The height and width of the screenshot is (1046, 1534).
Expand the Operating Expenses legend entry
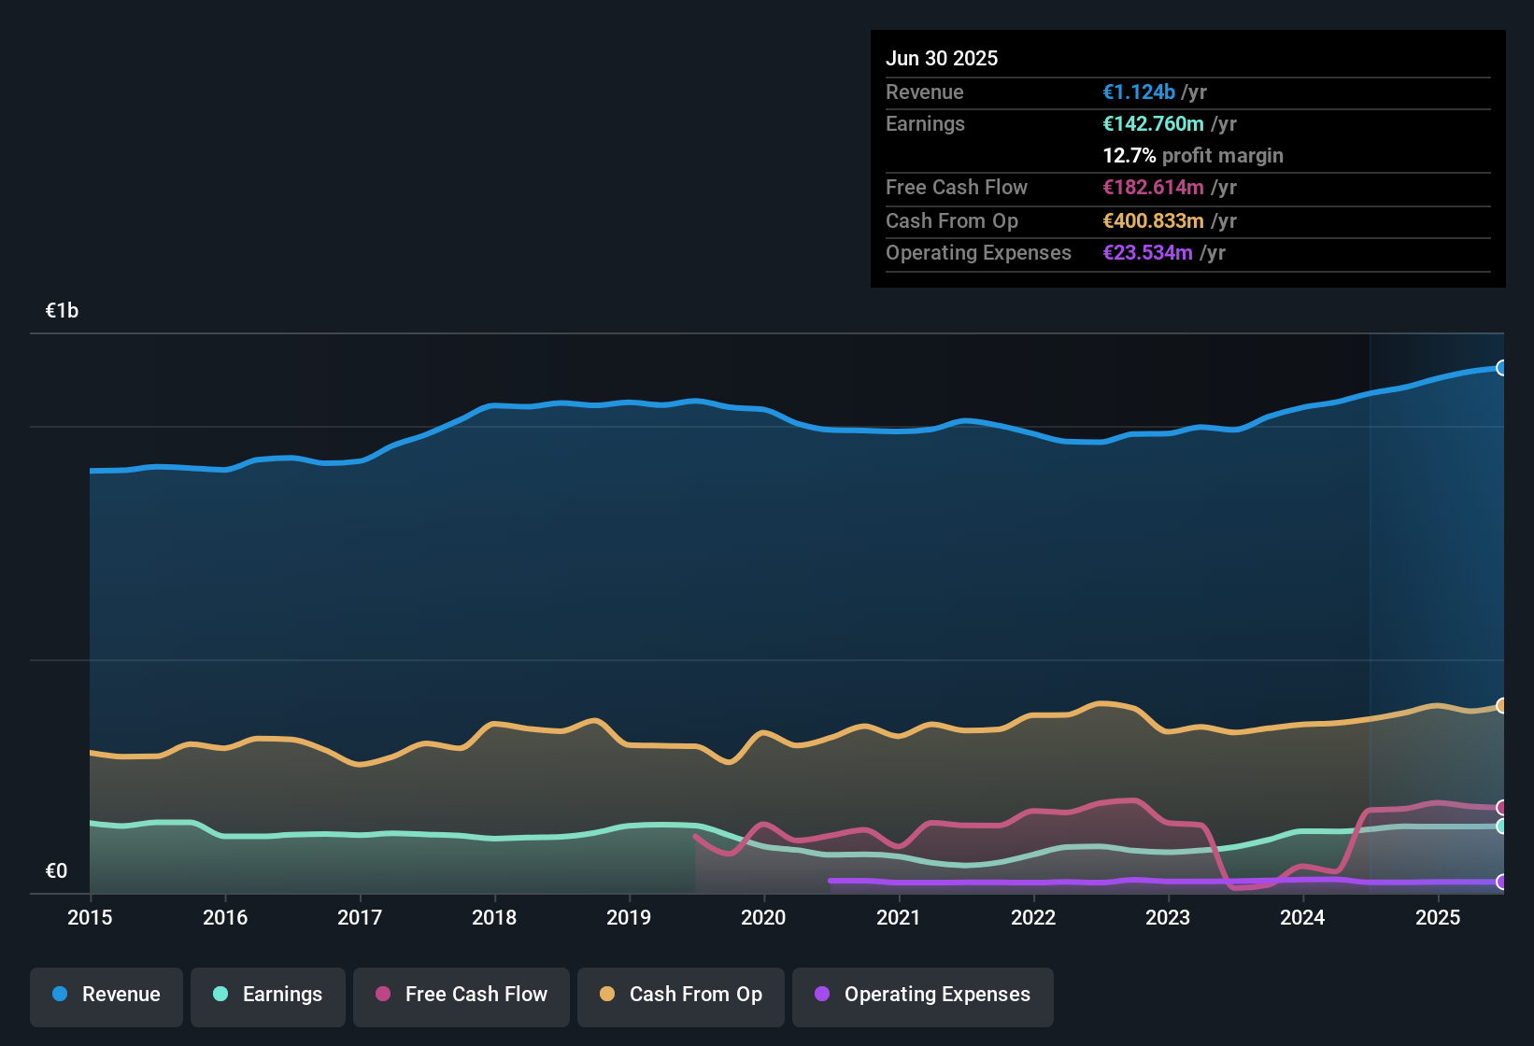pos(923,995)
